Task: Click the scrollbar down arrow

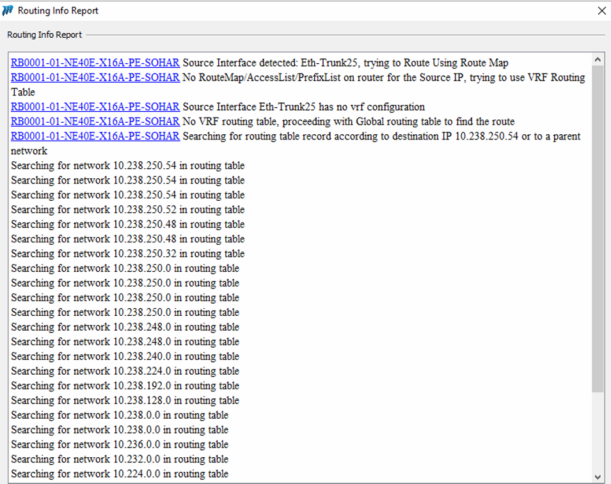Action: pos(598,476)
